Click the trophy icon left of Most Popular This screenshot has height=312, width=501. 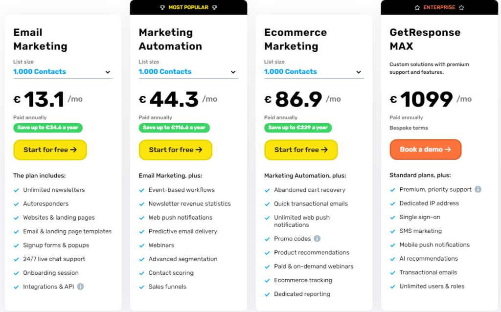[162, 7]
